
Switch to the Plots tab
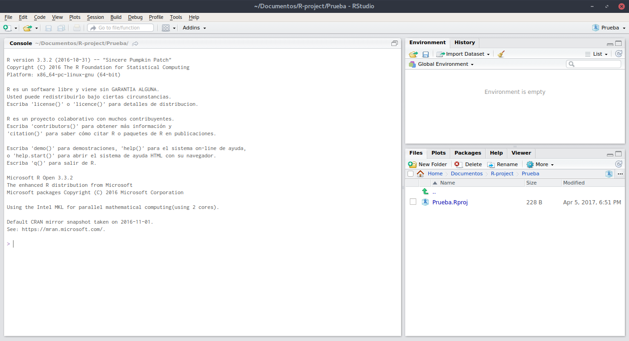click(438, 153)
